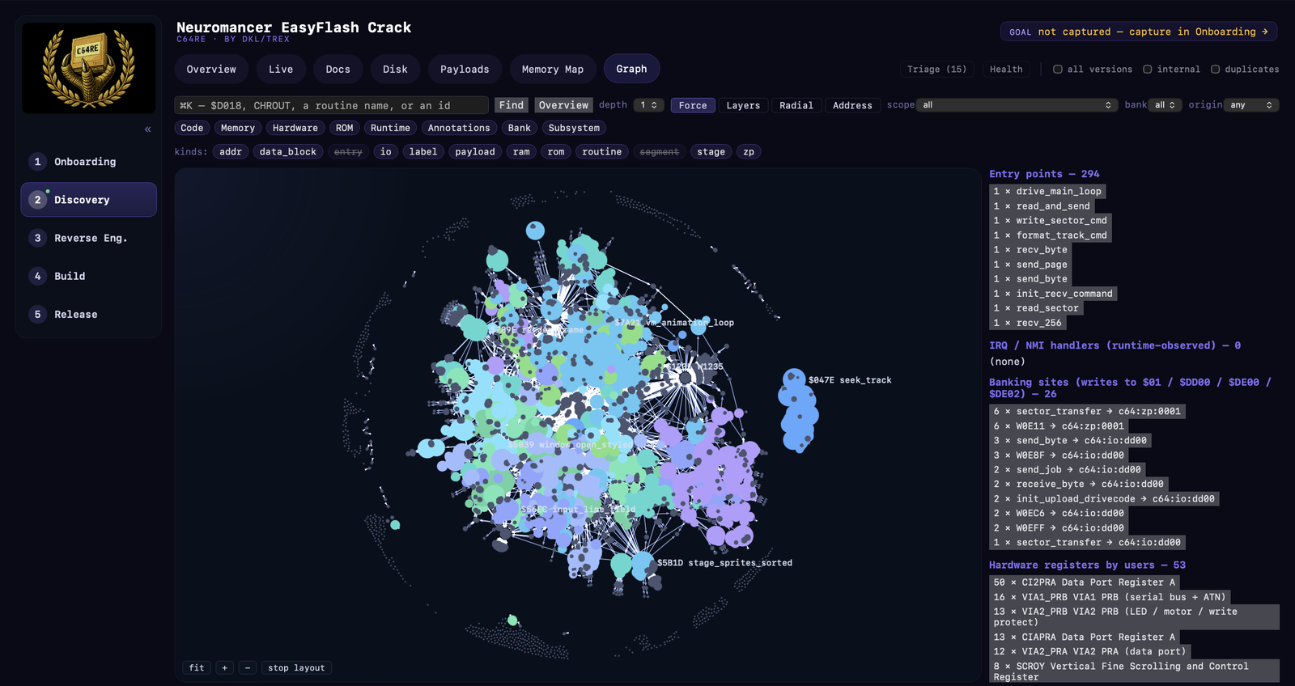Click CI2PRA Data Port Register A row
This screenshot has width=1295, height=686.
(x=1085, y=582)
